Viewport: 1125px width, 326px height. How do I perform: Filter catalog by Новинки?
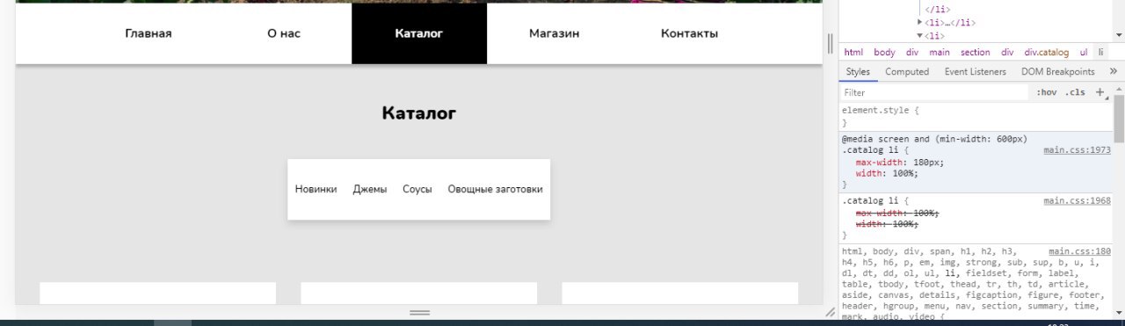coord(316,189)
